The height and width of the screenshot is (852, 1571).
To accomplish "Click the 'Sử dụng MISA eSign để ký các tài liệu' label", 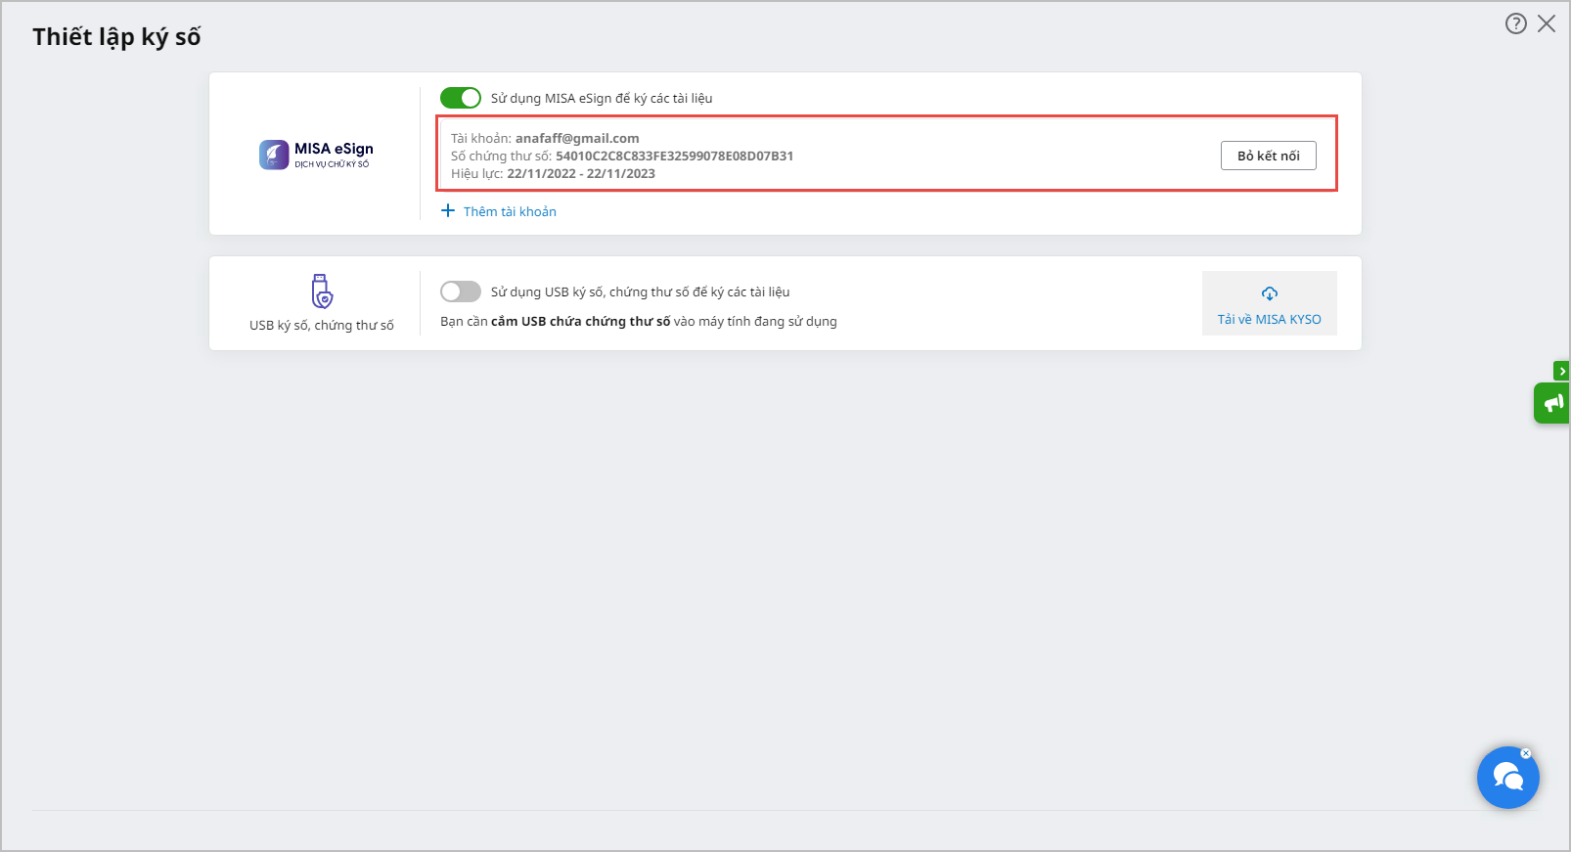I will pyautogui.click(x=602, y=98).
